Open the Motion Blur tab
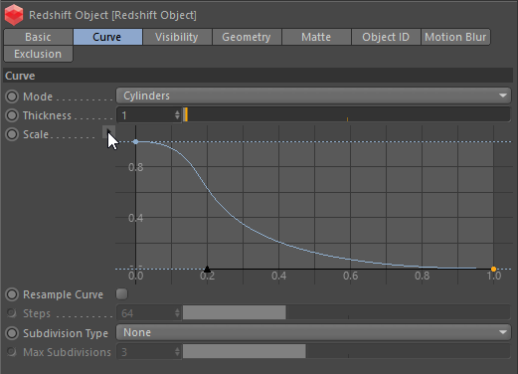 click(x=455, y=37)
